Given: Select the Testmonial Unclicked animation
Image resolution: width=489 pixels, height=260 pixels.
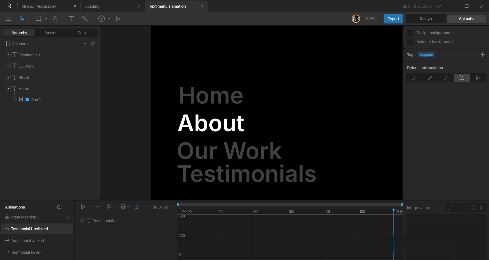Looking at the screenshot, I should coord(37,229).
